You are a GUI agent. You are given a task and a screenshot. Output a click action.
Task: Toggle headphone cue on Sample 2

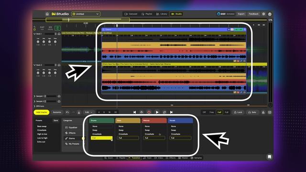[59, 101]
